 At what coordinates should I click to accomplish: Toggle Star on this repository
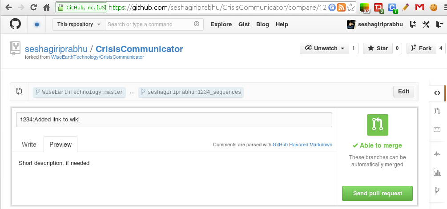[378, 48]
